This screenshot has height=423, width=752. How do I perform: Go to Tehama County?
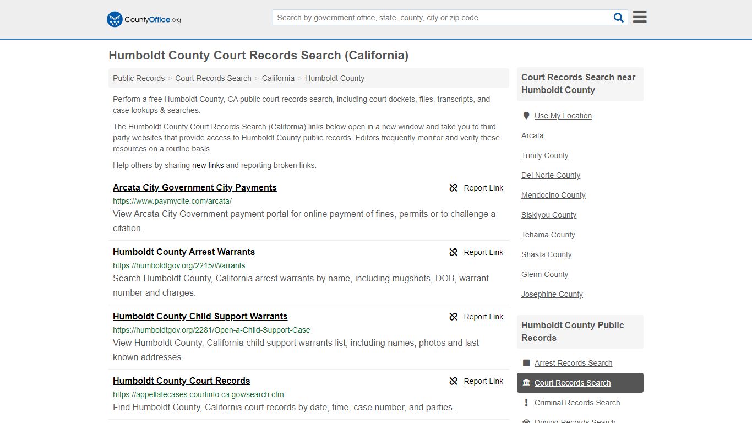[548, 235]
